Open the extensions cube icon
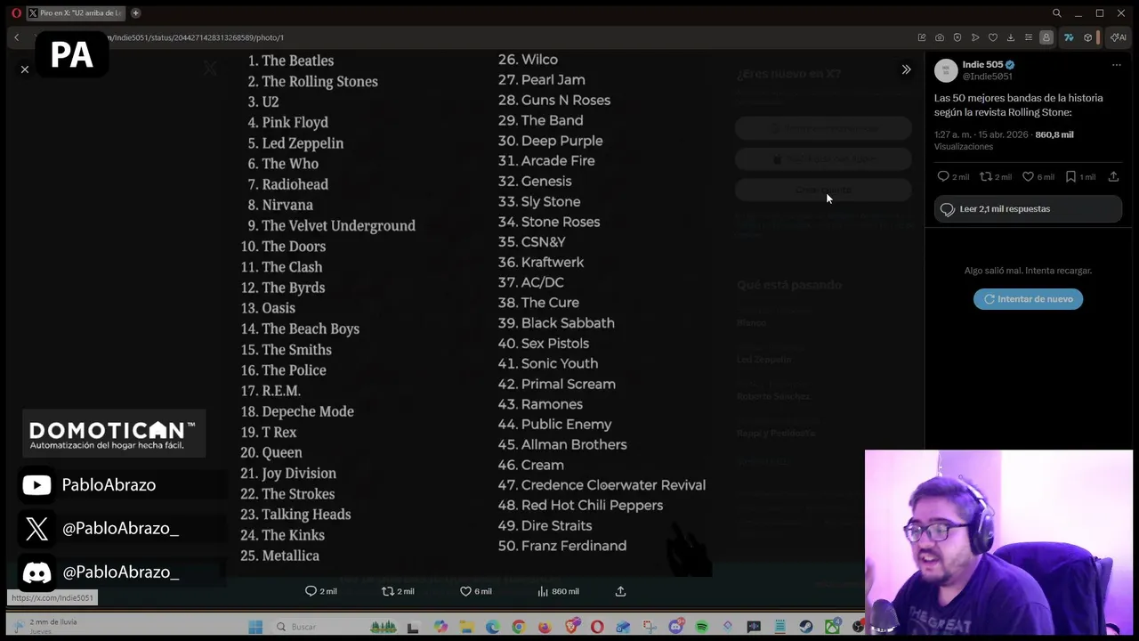Viewport: 1139px width, 641px height. click(x=1088, y=37)
